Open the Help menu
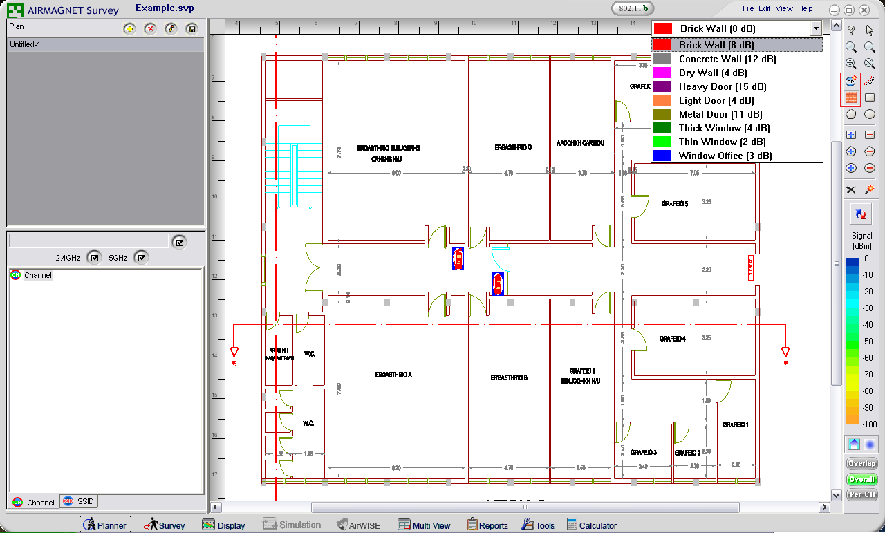885x533 pixels. point(805,9)
